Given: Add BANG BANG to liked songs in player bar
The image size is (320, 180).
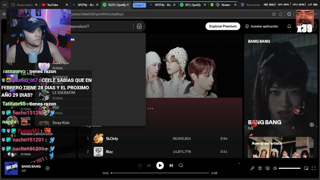Looking at the screenshot, I should click(x=47, y=168).
